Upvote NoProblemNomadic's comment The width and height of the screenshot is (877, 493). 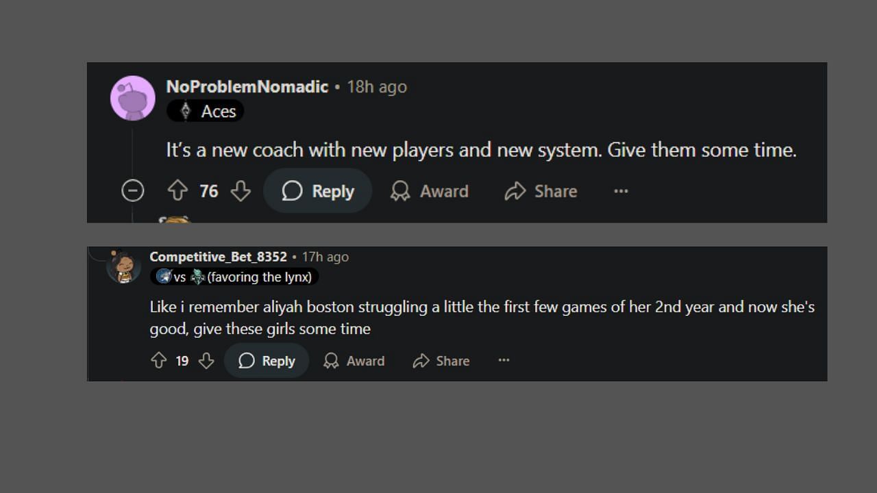(177, 191)
